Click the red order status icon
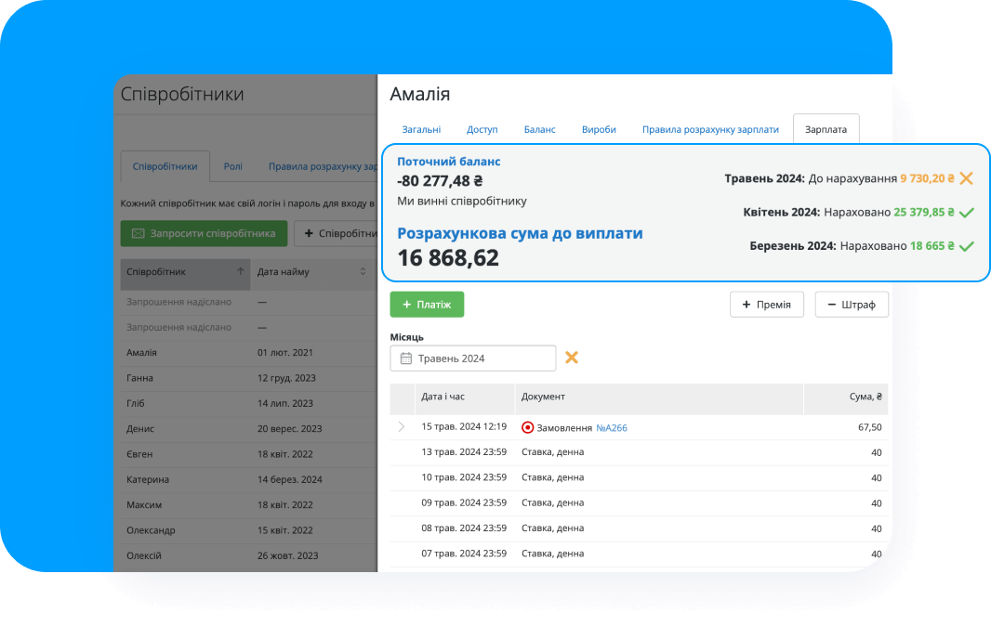The width and height of the screenshot is (991, 639). tap(528, 427)
